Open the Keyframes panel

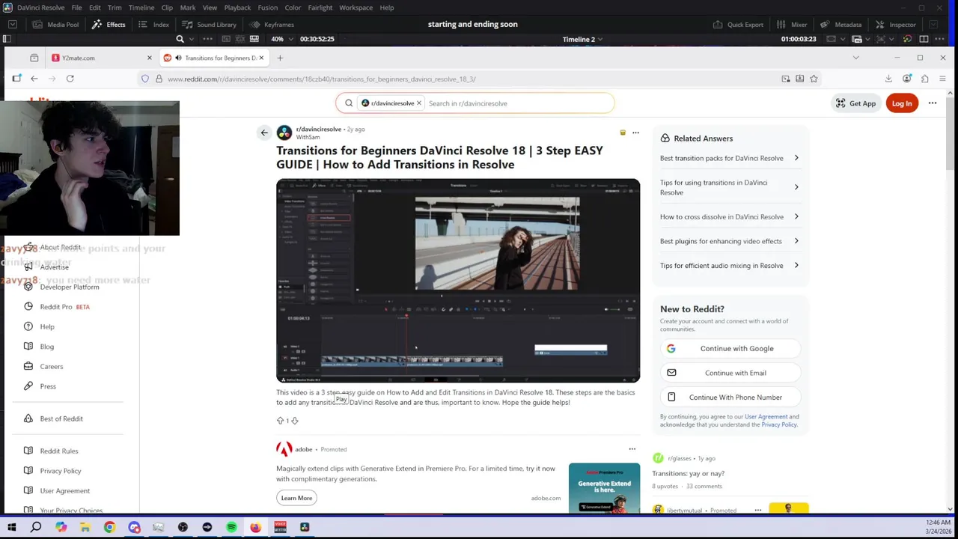click(x=271, y=24)
